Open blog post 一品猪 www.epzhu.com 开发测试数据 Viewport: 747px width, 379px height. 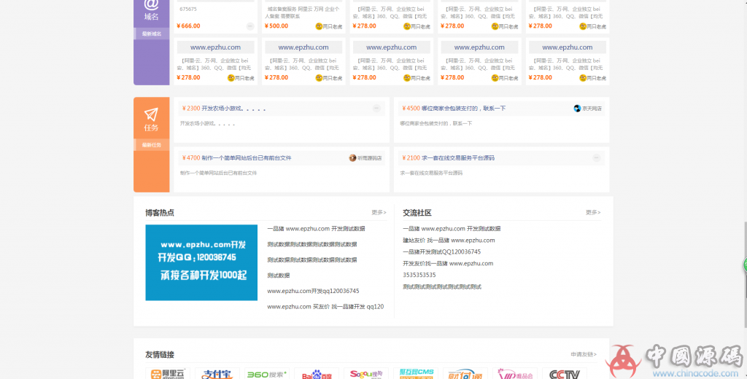tap(316, 229)
